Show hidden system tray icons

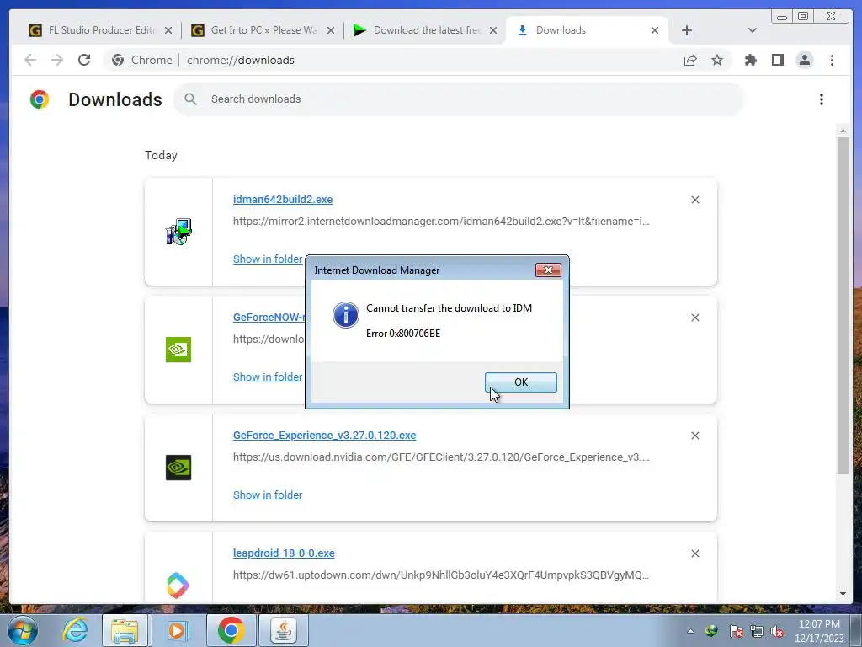(690, 631)
